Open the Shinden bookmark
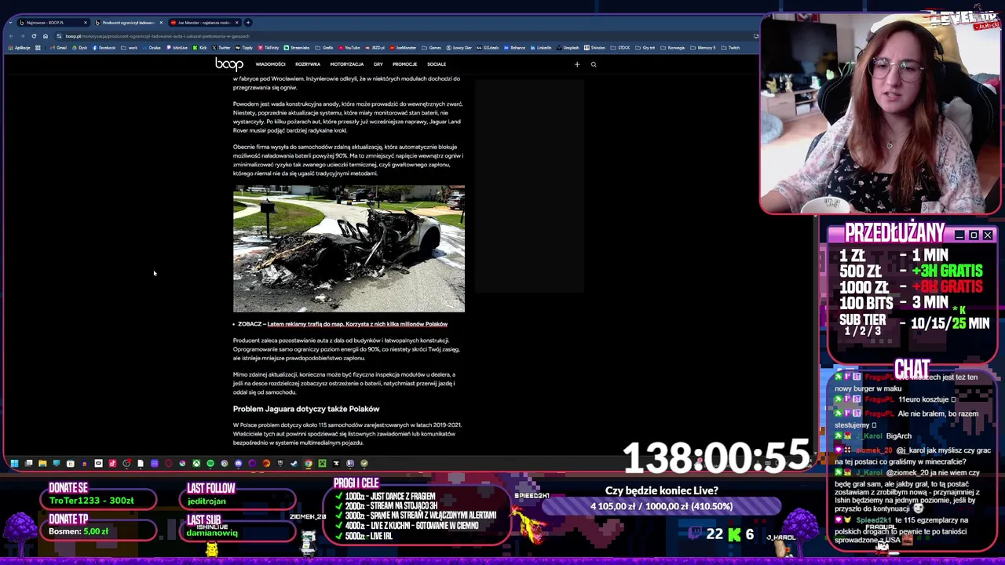Image resolution: width=1005 pixels, height=565 pixels. [594, 48]
